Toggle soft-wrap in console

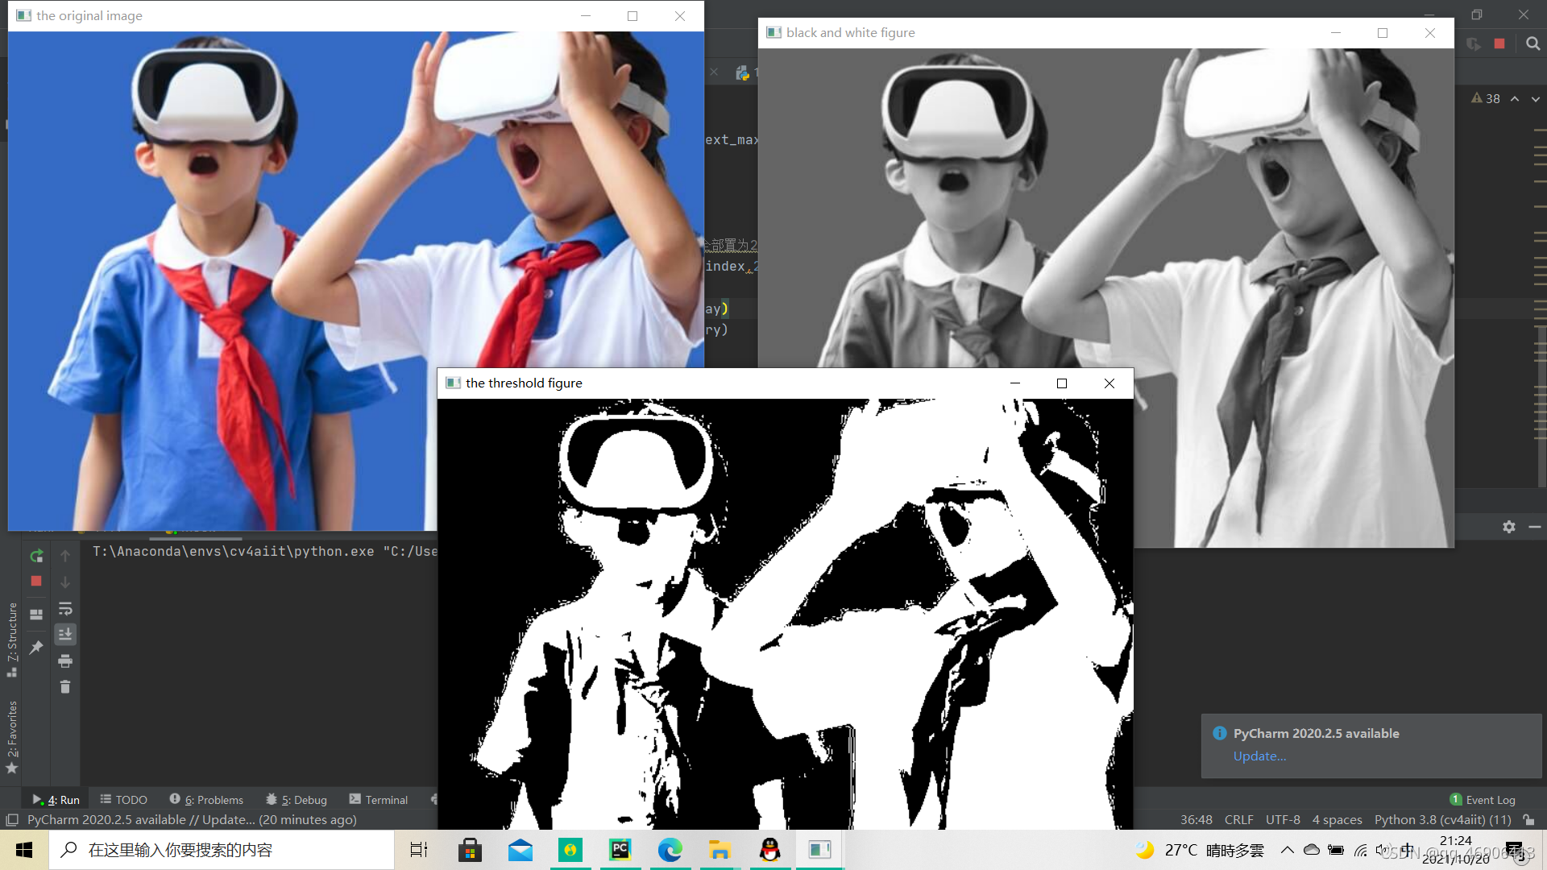coord(65,608)
